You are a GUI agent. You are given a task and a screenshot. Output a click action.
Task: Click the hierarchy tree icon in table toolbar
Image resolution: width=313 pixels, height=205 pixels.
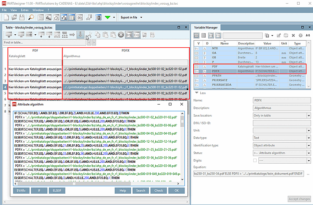pos(65,35)
